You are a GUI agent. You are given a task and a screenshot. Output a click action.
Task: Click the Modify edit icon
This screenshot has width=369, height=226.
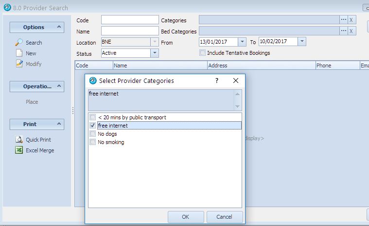19,64
